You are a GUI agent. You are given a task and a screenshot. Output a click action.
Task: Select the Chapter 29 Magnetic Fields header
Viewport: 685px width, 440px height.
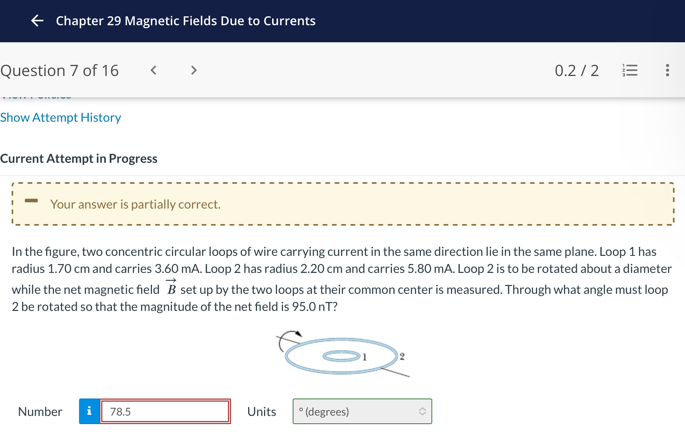[185, 21]
